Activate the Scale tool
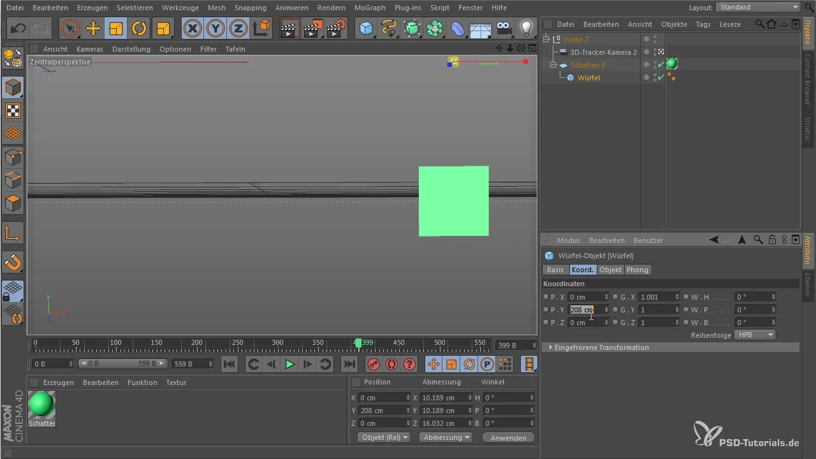 tap(116, 29)
